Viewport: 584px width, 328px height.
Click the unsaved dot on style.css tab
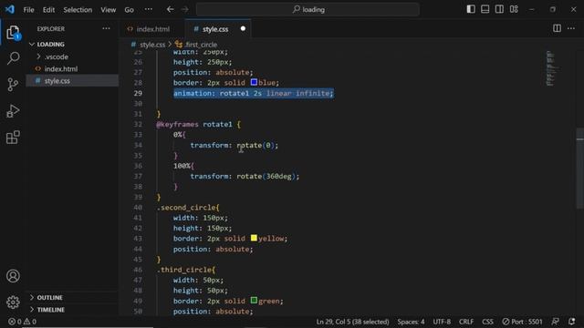point(243,28)
